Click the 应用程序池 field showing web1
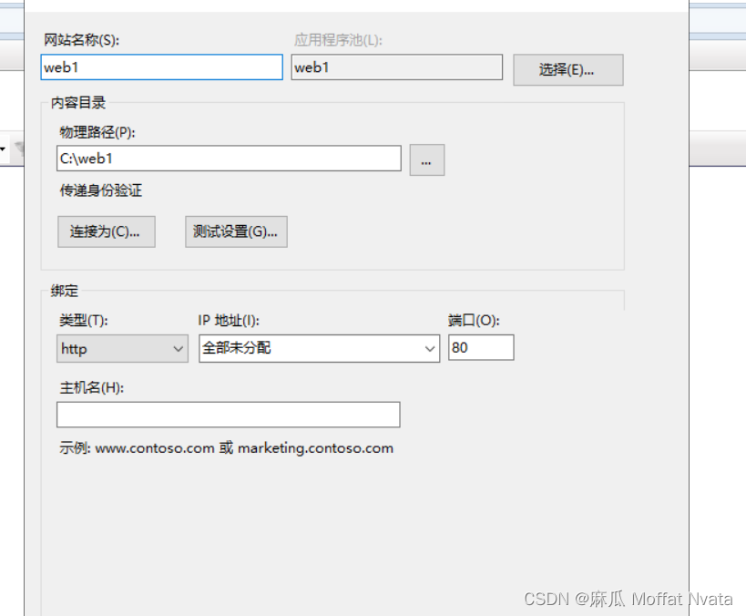Screen dimensions: 746x616 click(397, 67)
